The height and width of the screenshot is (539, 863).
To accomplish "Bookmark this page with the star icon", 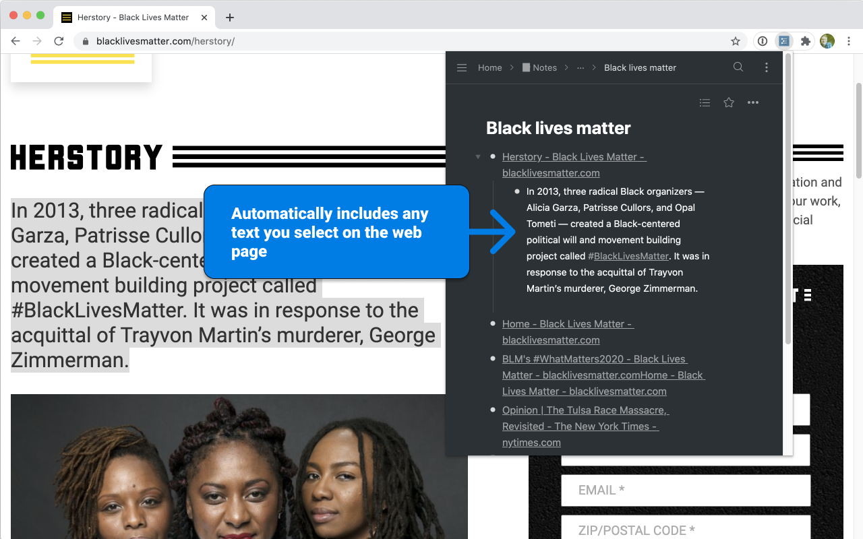I will (x=736, y=41).
